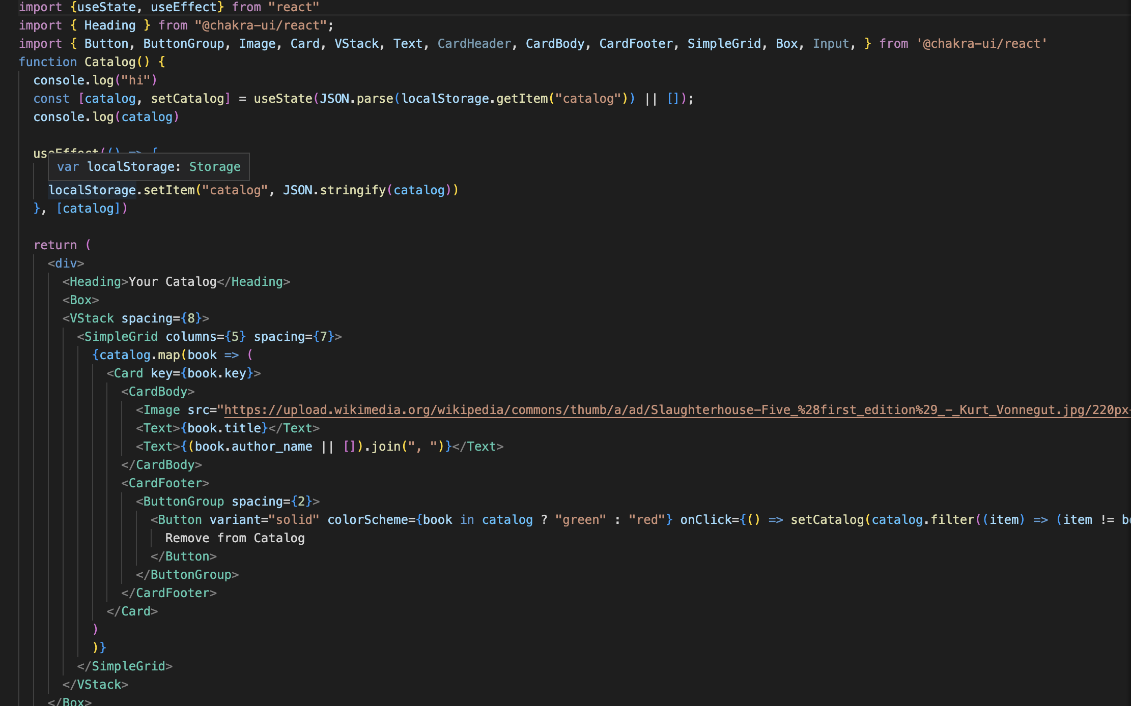Click the "hi" string in console.log
The image size is (1131, 706).
point(136,80)
